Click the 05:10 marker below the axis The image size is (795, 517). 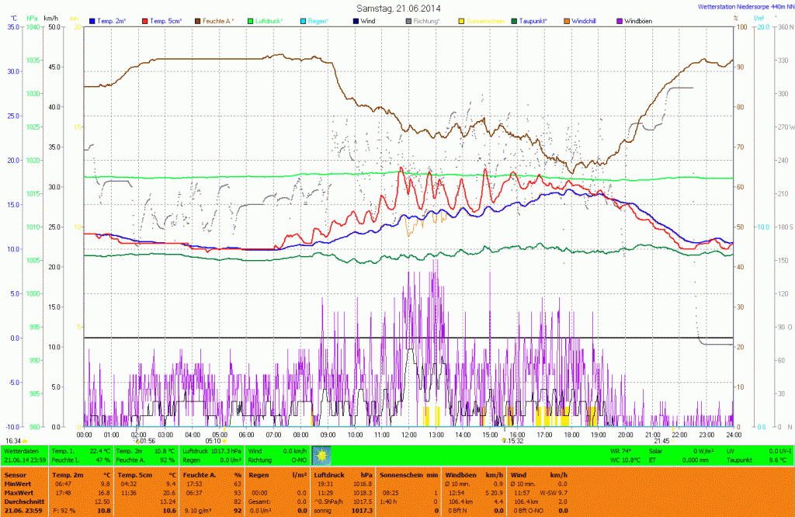213,441
